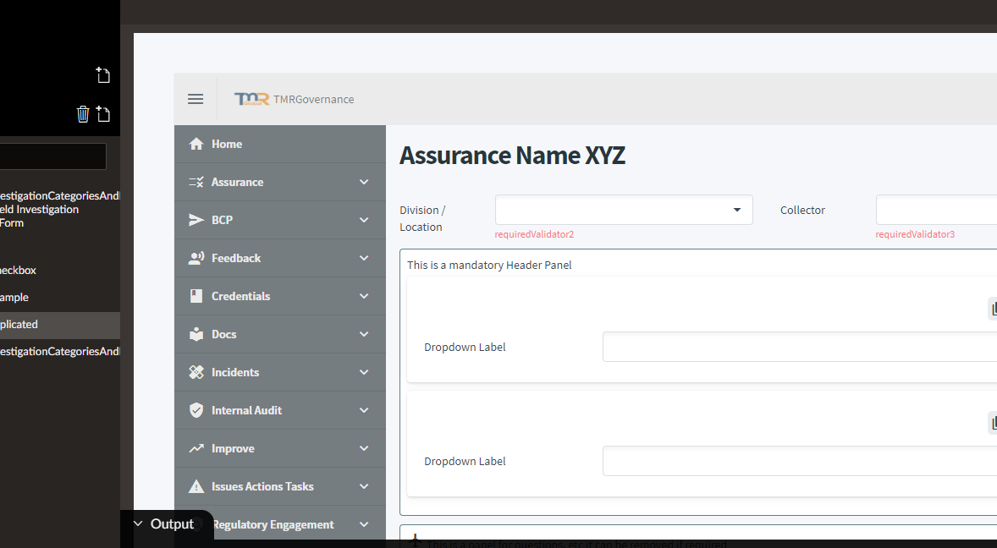The image size is (997, 548).
Task: Select the 'ample' item in left list
Action: click(14, 297)
